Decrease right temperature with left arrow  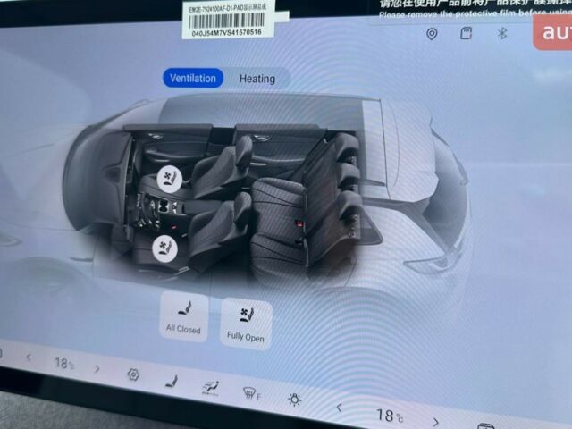(x=339, y=408)
